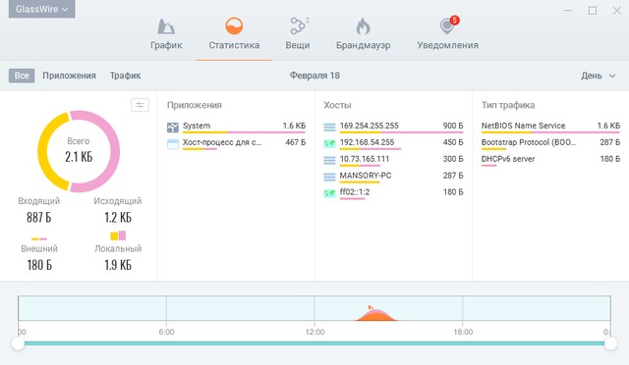Click the 169.254.255.255 host icon
Screen dimensions: 629x365
[330, 128]
